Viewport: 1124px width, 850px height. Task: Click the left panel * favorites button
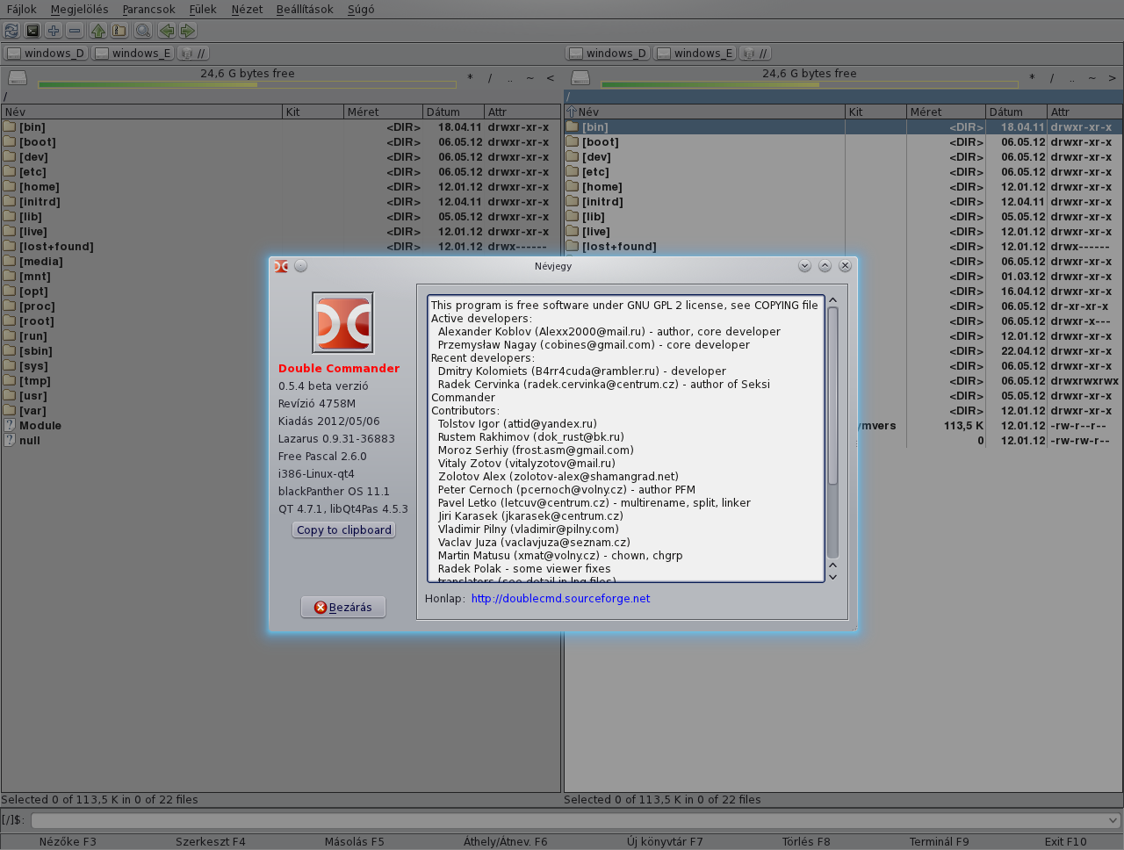[x=470, y=78]
